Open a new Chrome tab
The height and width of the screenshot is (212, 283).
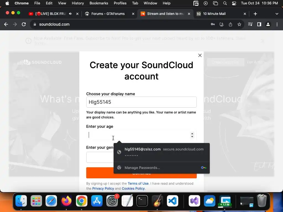(255, 14)
